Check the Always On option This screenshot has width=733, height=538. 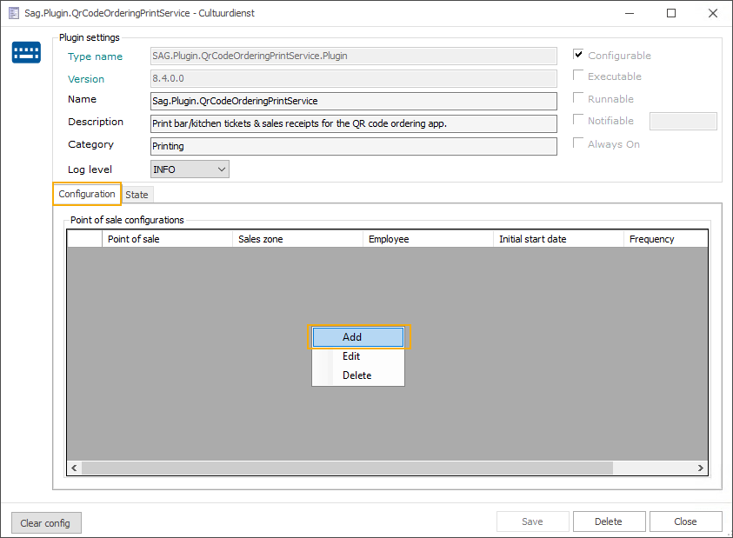click(578, 143)
